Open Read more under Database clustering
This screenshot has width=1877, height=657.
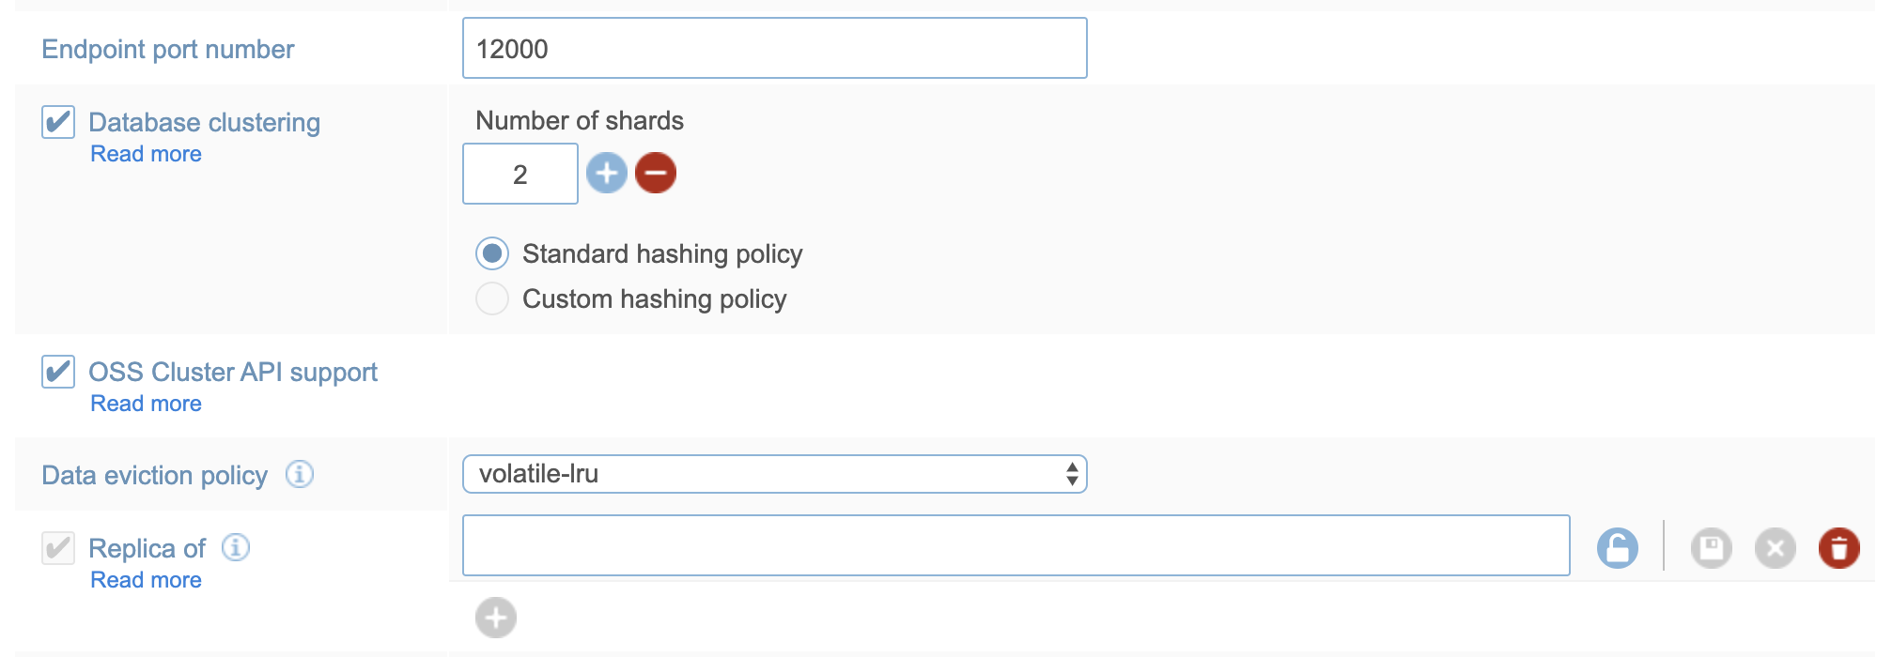click(x=146, y=154)
